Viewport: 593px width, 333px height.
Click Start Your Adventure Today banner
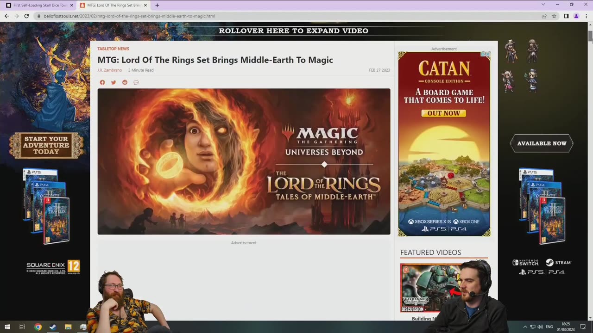click(x=46, y=145)
